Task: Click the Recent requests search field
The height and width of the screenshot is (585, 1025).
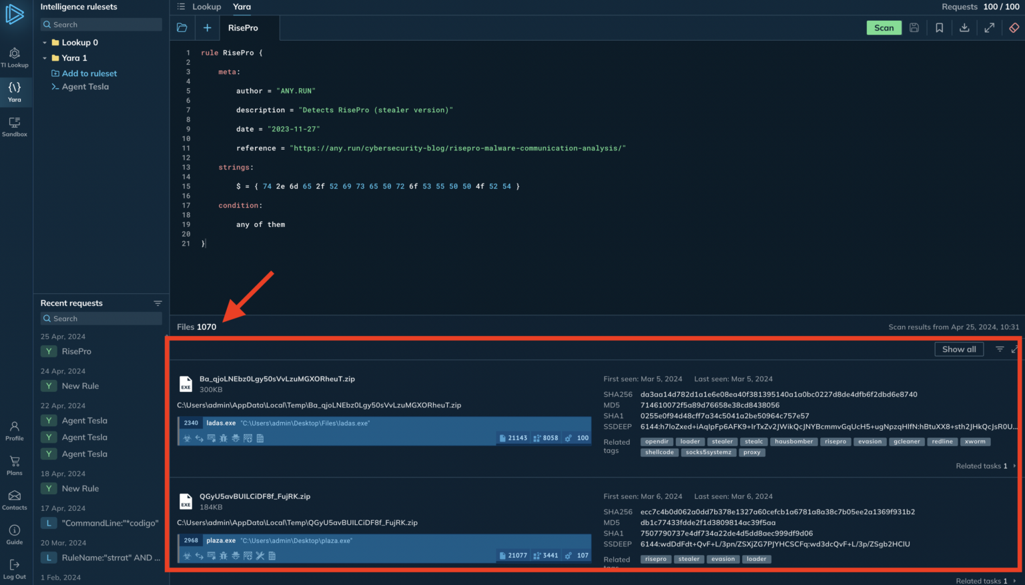Action: (100, 318)
